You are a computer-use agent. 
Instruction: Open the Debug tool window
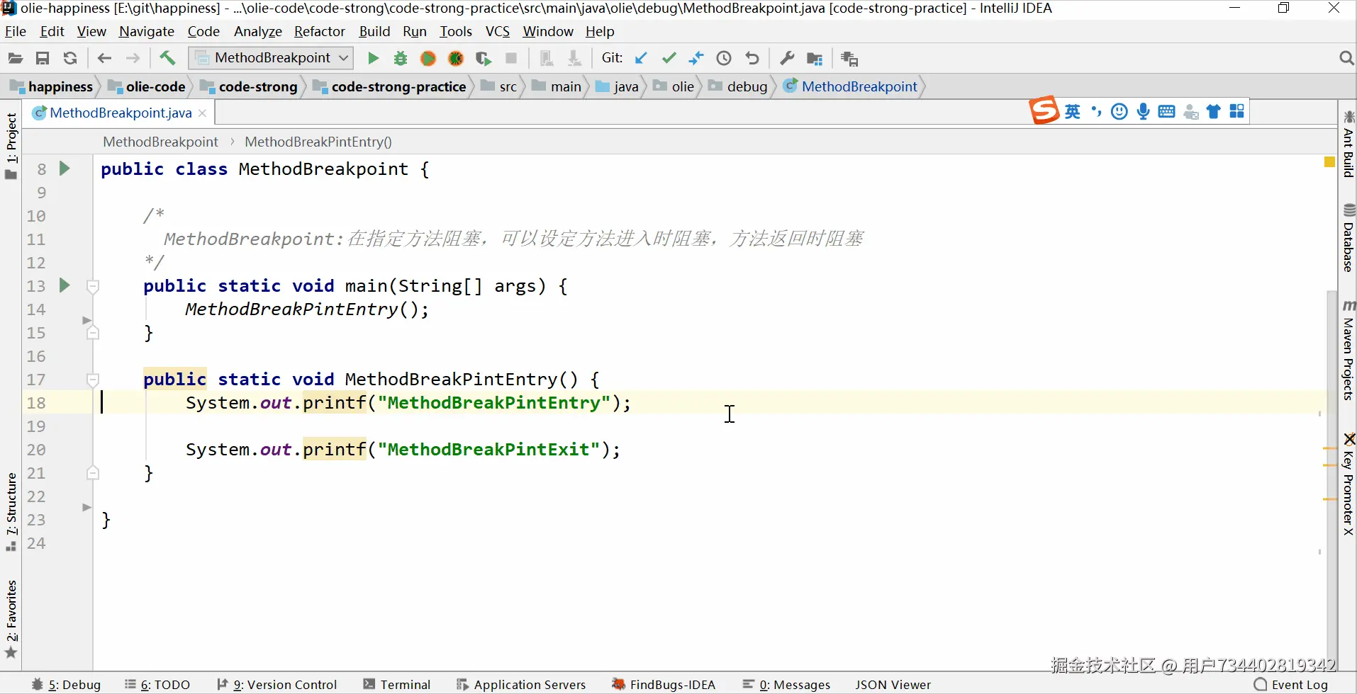tap(67, 684)
